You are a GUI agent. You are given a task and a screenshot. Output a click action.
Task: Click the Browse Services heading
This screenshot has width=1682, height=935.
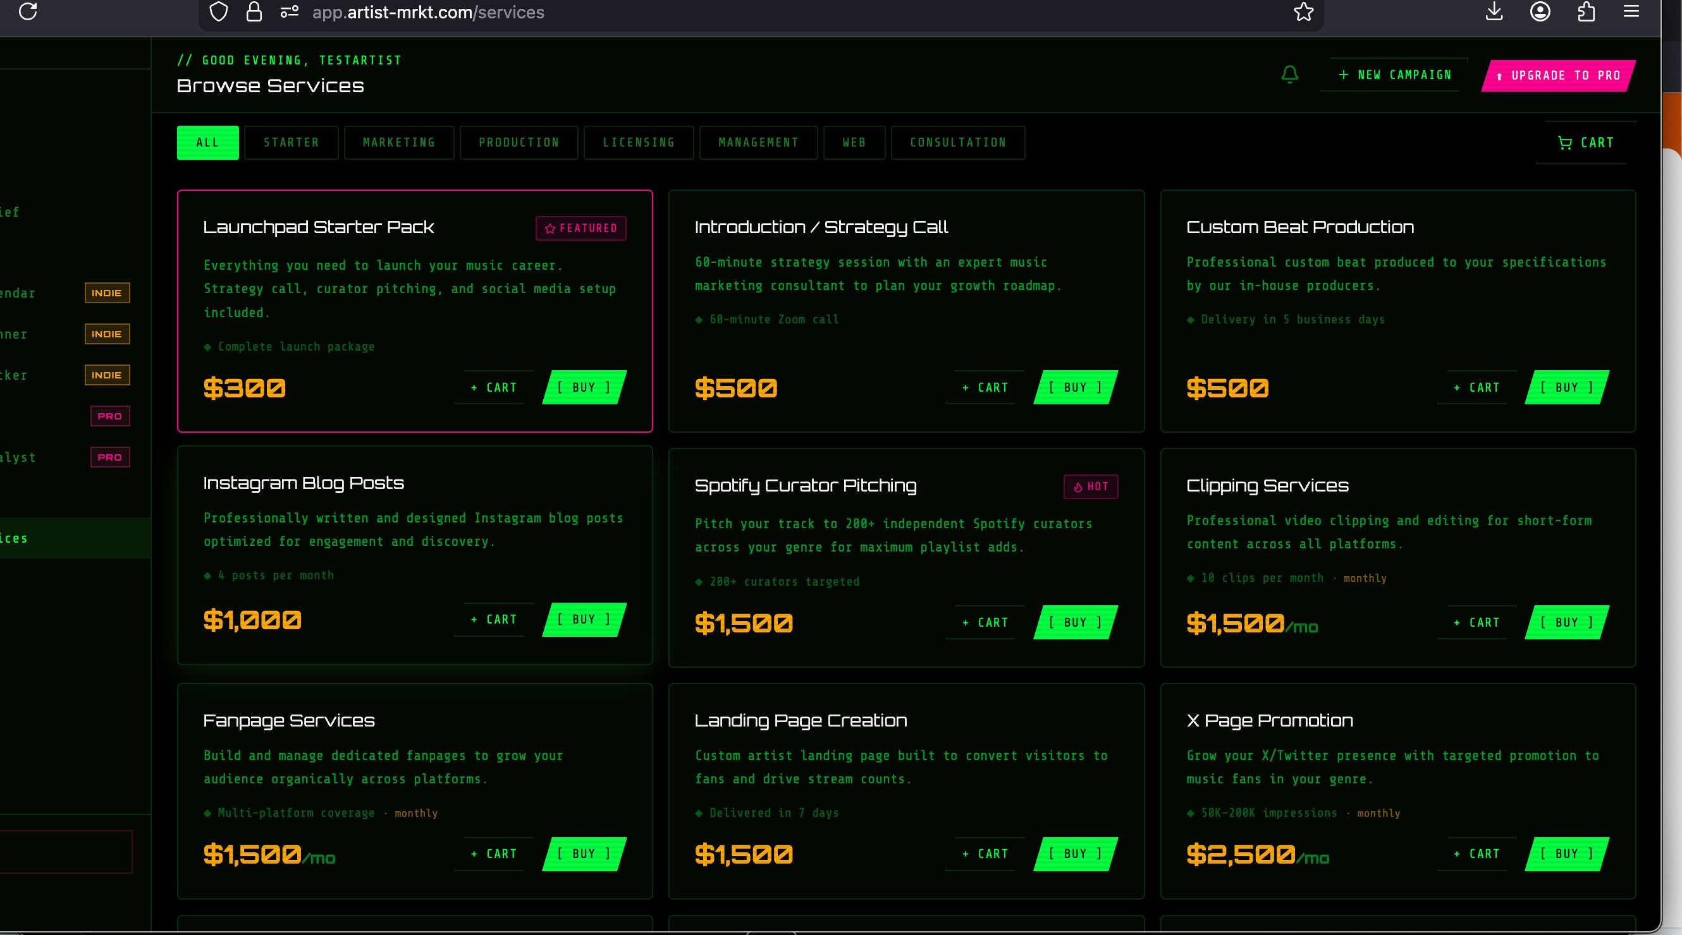click(x=271, y=86)
